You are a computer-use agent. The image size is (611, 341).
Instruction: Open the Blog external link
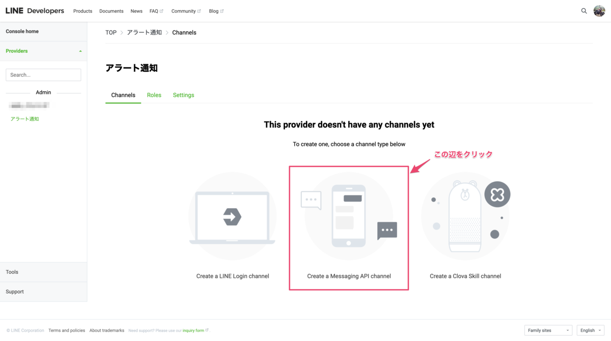click(216, 11)
